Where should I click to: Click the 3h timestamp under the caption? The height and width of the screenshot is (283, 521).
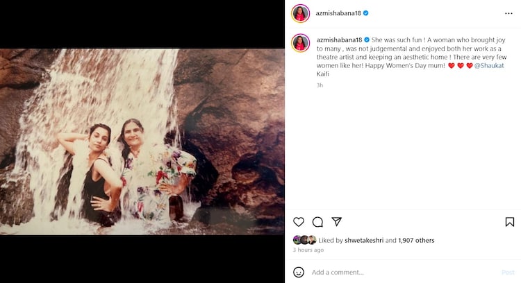coord(320,85)
